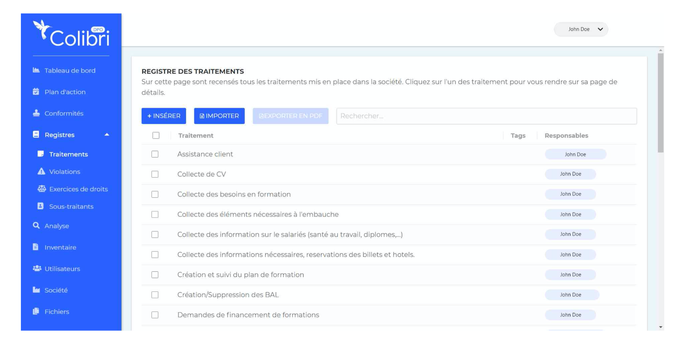The width and height of the screenshot is (696, 341).
Task: Click the Responsables column header
Action: point(566,136)
